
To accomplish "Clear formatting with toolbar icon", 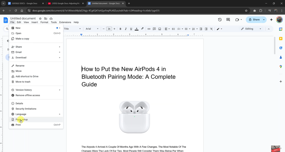I will pyautogui.click(x=212, y=29).
